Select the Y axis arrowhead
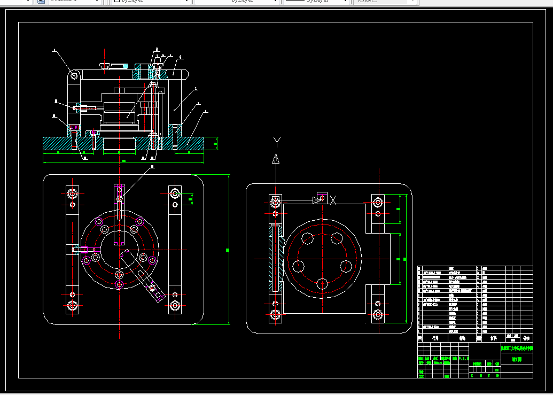 276,159
